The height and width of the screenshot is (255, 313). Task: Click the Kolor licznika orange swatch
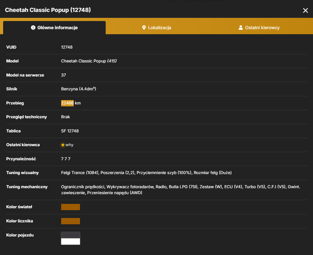70,221
